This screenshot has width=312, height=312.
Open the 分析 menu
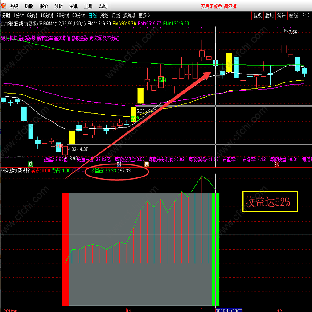pos(58,6)
